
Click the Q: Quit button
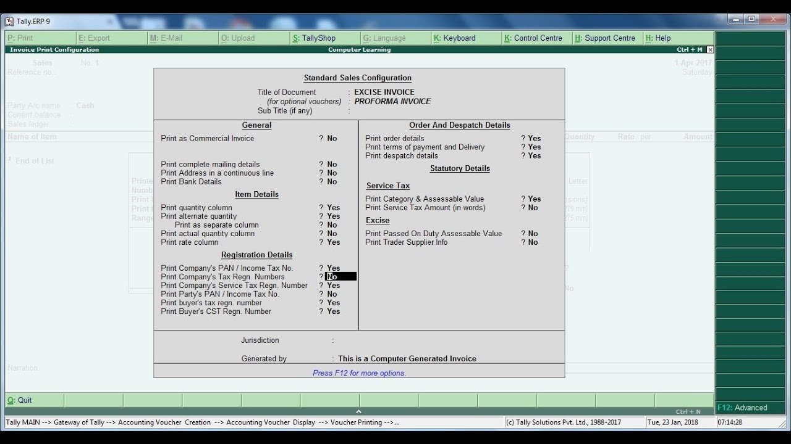click(35, 400)
